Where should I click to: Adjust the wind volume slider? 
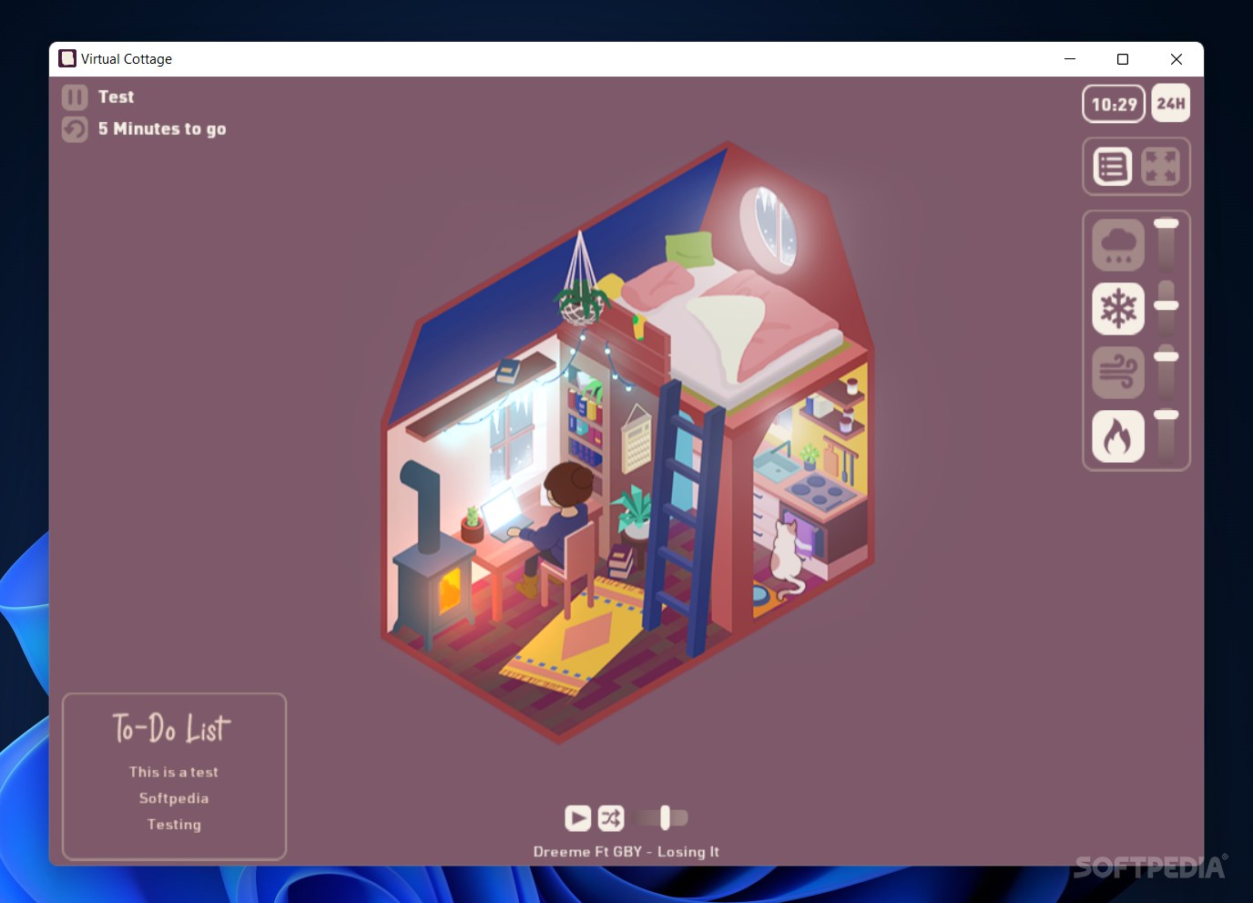coord(1166,372)
